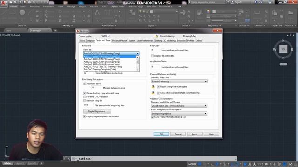
Task: Click the white layer color swatch in Layers dropdown
Action: pyautogui.click(x=151, y=12)
